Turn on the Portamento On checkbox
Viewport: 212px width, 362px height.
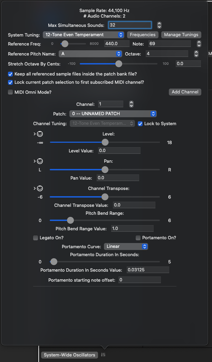138,238
